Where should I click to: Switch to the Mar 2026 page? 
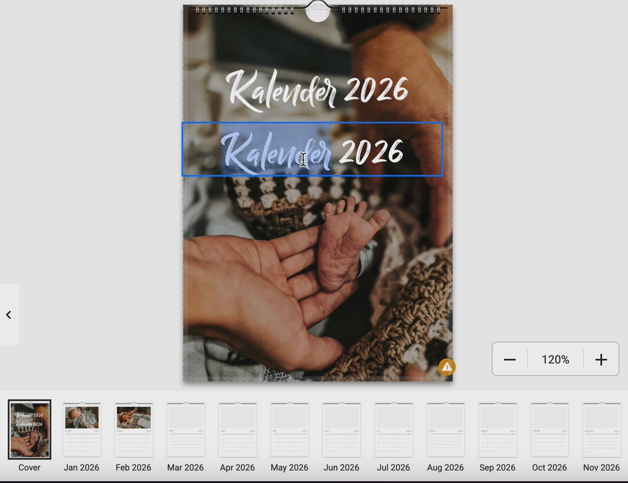[185, 430]
